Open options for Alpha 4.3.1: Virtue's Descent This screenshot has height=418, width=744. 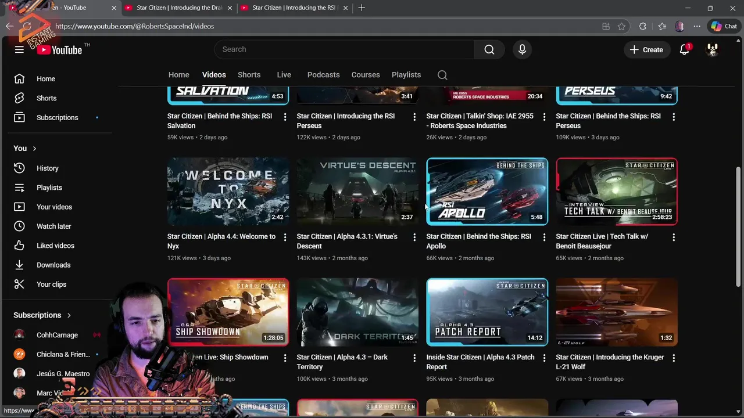point(414,237)
